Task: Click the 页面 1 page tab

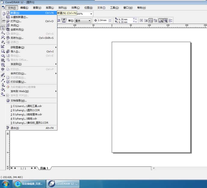Action: coord(44,168)
